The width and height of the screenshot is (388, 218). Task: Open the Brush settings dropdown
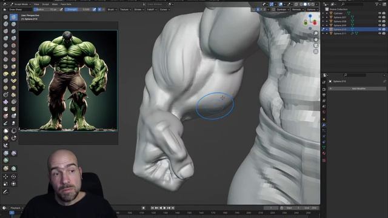click(112, 10)
